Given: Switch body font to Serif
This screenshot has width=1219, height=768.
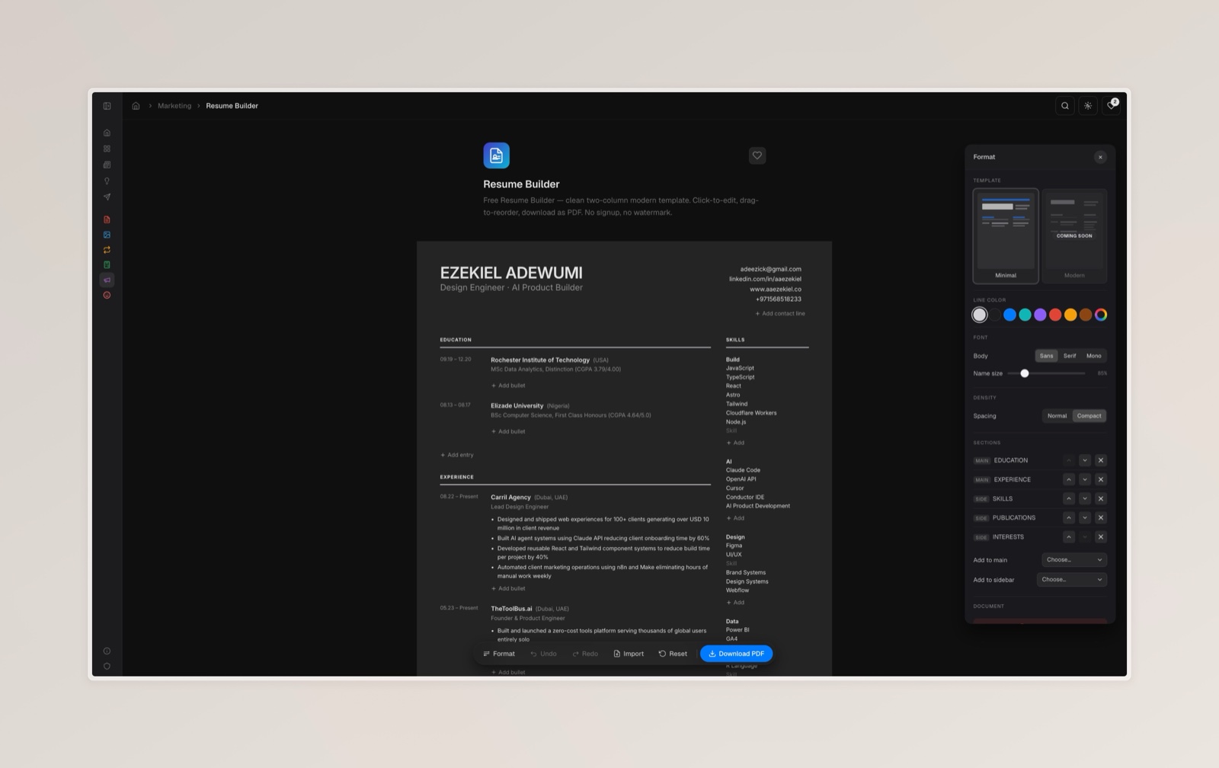Looking at the screenshot, I should click(x=1070, y=355).
